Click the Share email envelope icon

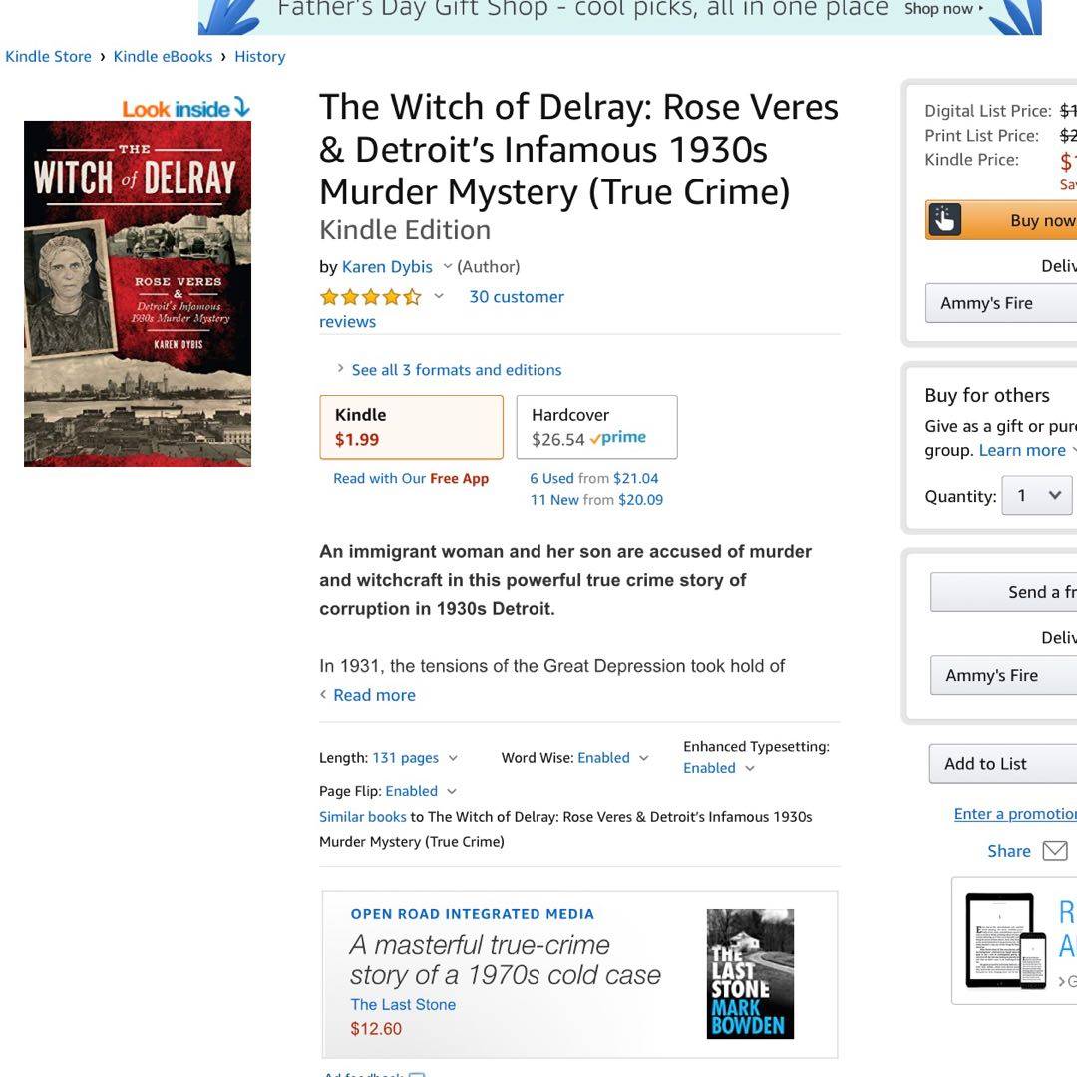1055,851
